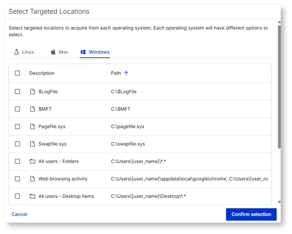The width and height of the screenshot is (292, 234).
Task: Sort by the Path column header
Action: [116, 73]
